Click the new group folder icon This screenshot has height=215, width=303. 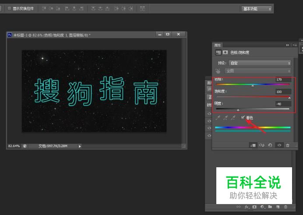270,207
